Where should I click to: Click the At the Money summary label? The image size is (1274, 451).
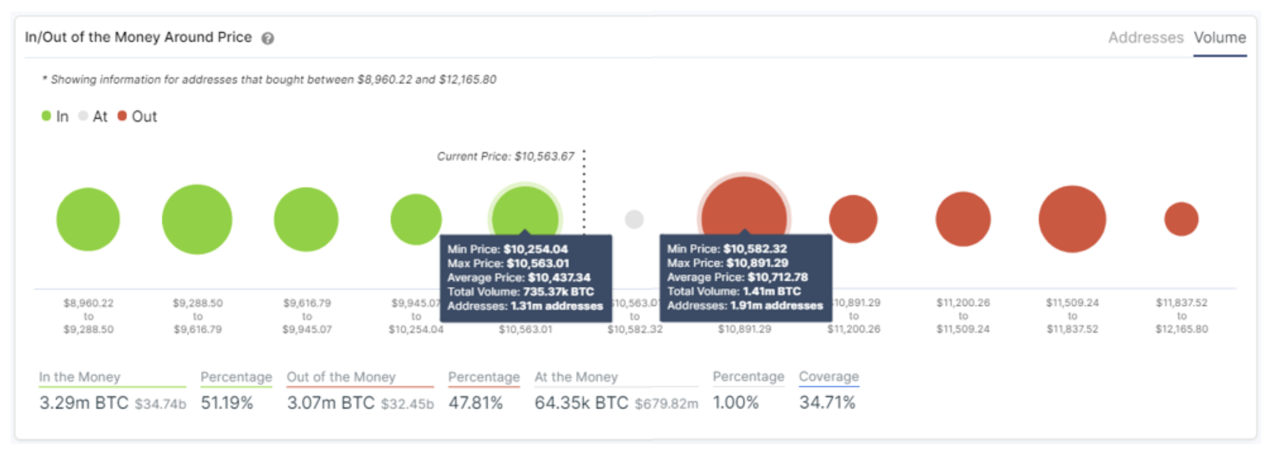[x=576, y=377]
